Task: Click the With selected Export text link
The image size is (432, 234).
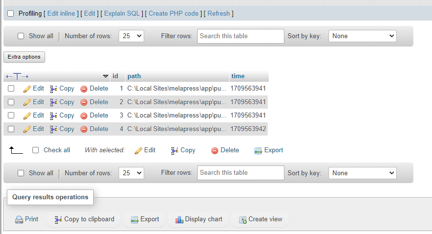Action: click(274, 150)
